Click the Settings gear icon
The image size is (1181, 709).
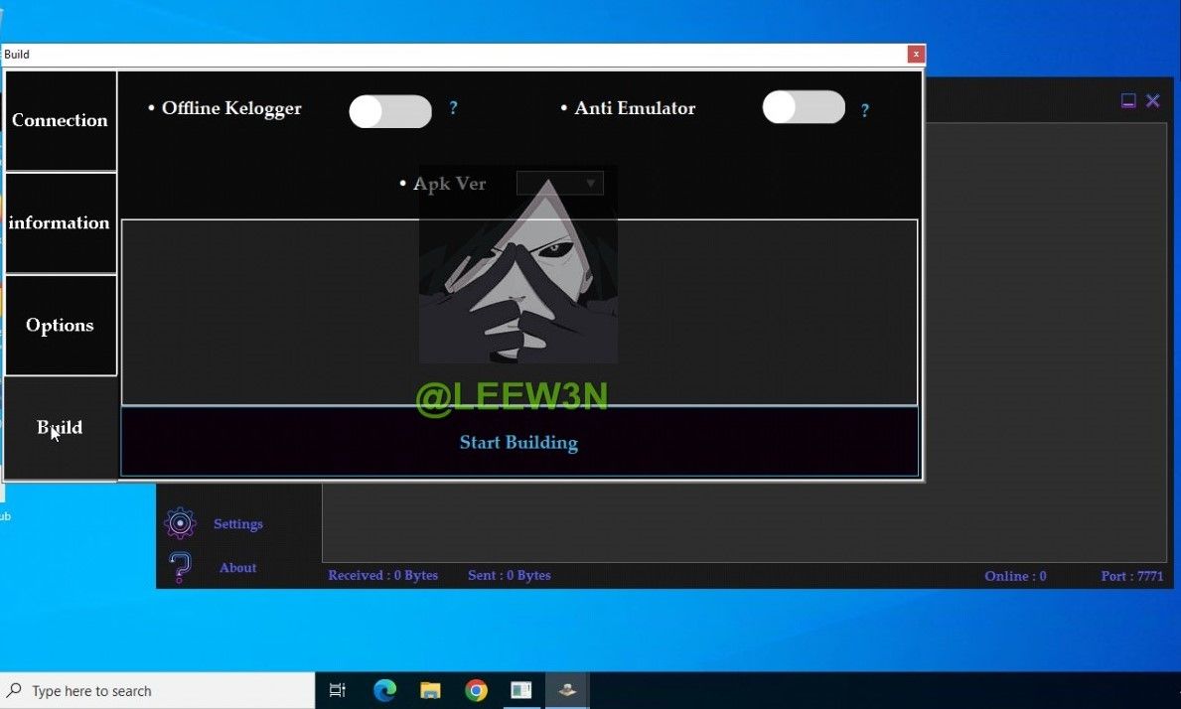pyautogui.click(x=180, y=523)
